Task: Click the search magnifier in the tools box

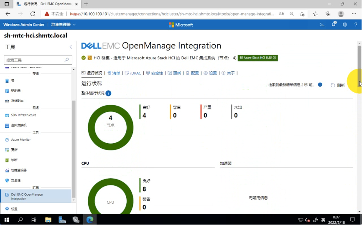Action: click(x=67, y=60)
